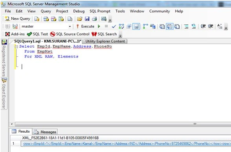This screenshot has width=231, height=152.
Task: Execute the query
Action: point(85,26)
